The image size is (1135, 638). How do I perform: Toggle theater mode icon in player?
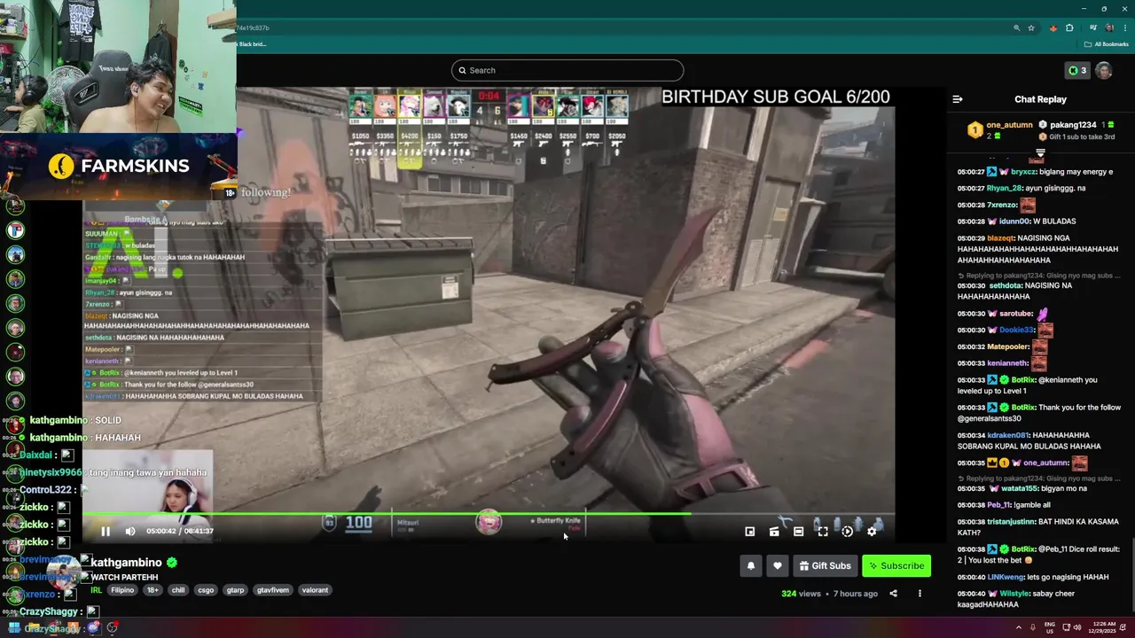pyautogui.click(x=798, y=532)
